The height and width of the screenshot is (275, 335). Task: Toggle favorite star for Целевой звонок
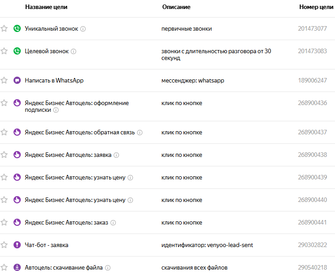coord(4,51)
